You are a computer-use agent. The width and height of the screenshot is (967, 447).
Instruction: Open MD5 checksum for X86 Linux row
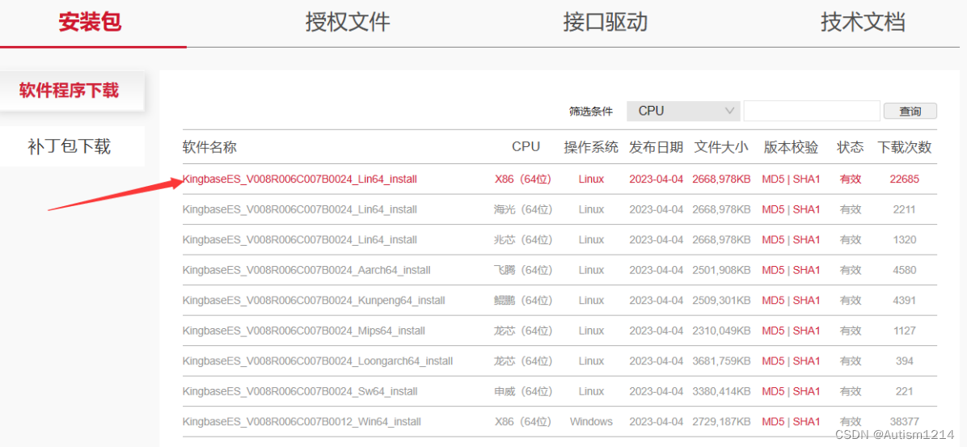coord(773,179)
